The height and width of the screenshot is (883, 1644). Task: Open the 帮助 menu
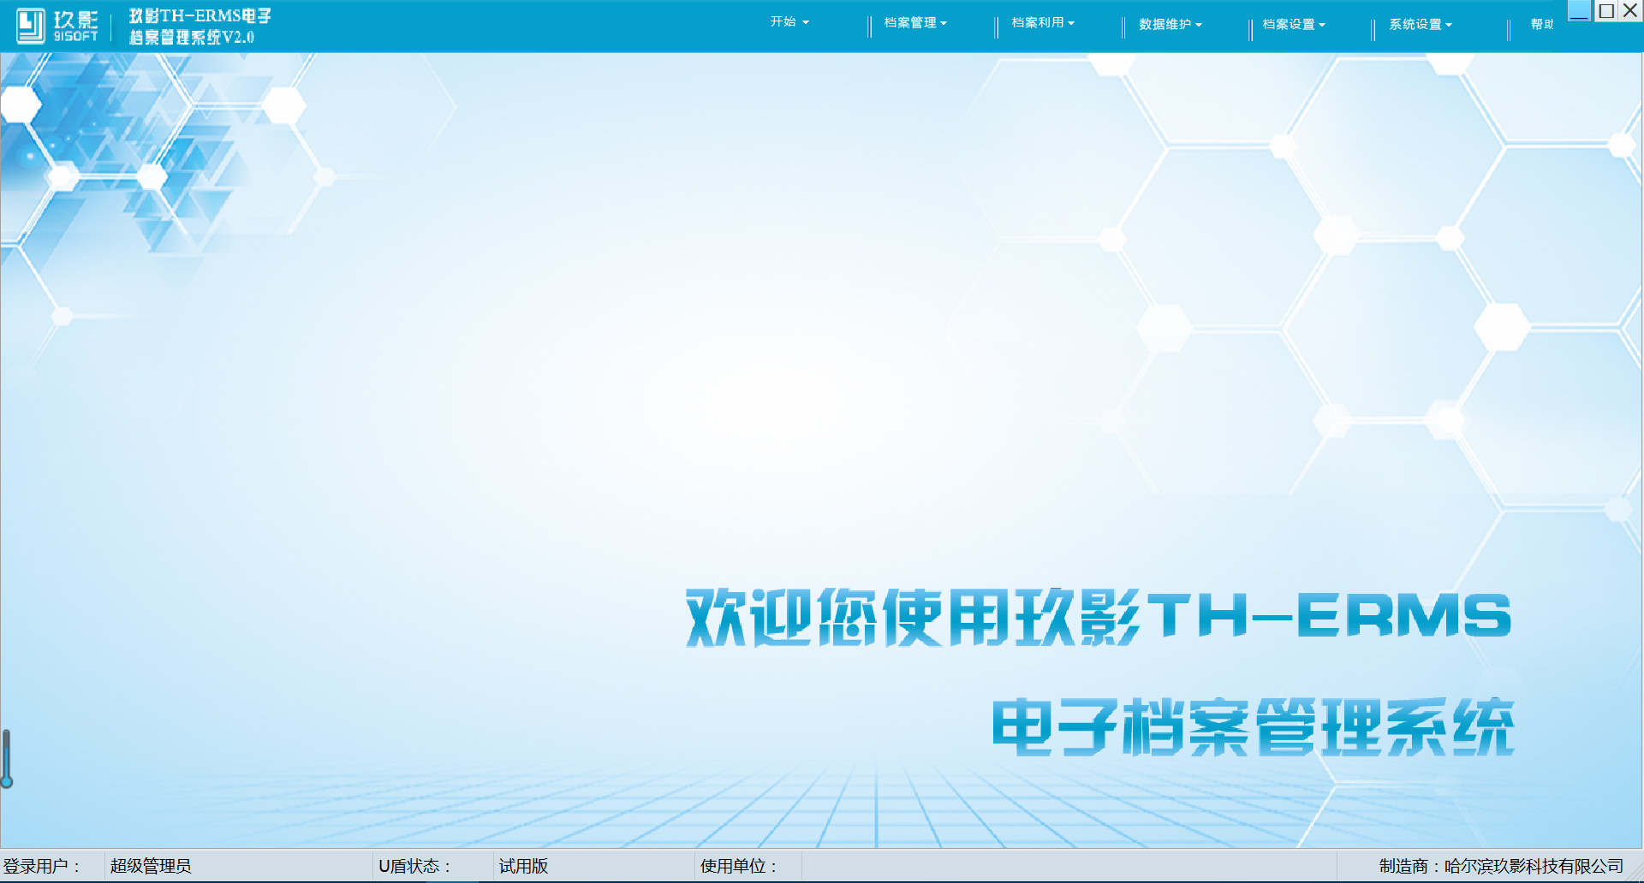tap(1542, 25)
